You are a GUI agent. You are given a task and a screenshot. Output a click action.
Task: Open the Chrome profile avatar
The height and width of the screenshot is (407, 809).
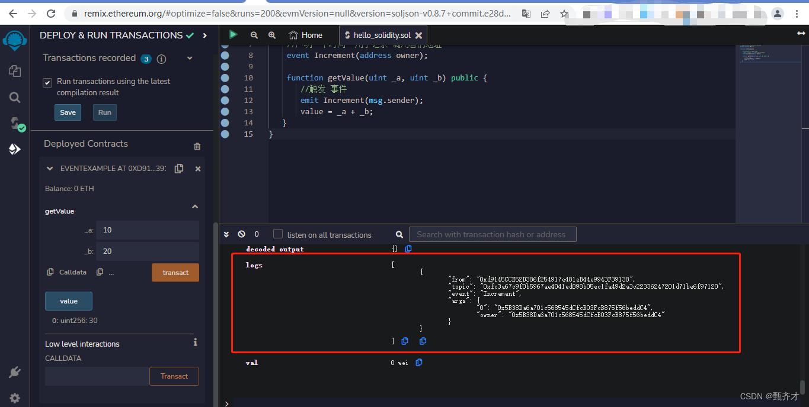tap(777, 14)
